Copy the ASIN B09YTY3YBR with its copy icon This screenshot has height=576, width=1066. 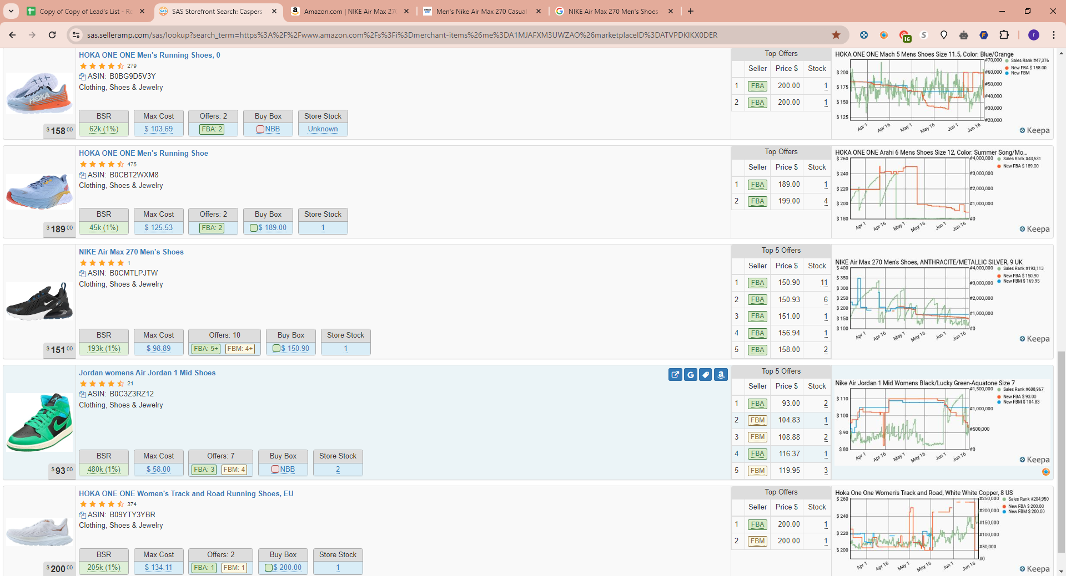(x=82, y=515)
